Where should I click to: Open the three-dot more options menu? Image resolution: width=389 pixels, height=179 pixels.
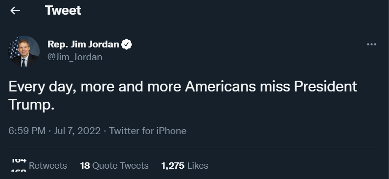click(x=371, y=45)
